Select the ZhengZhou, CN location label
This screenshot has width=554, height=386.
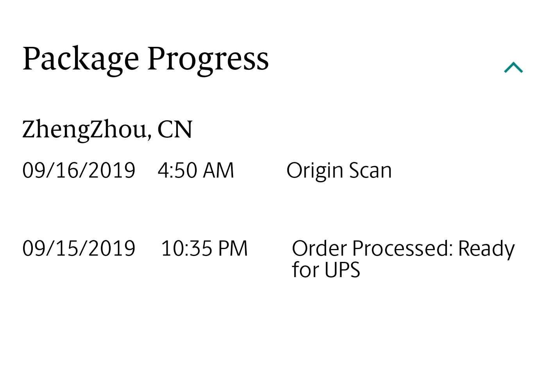point(107,129)
